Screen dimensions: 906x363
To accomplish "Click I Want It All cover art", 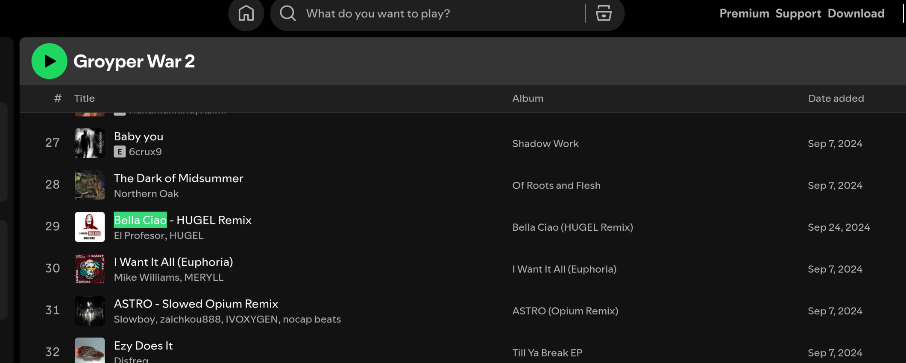I will (90, 269).
